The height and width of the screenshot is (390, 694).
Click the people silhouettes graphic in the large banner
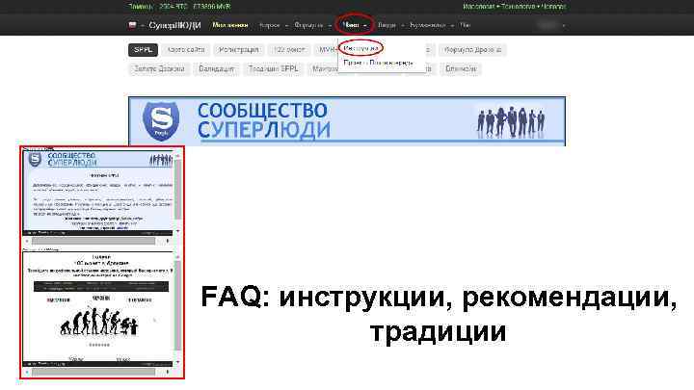click(x=510, y=121)
